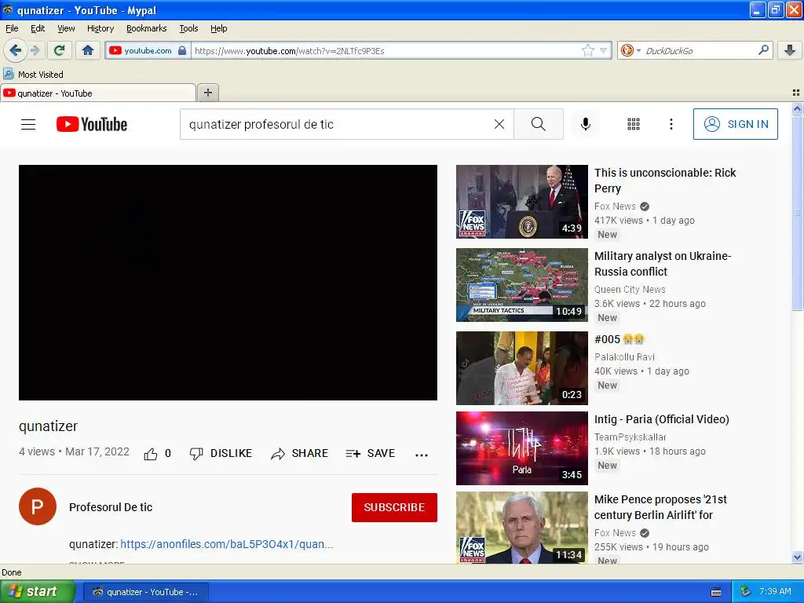Image resolution: width=804 pixels, height=603 pixels.
Task: Open the Most Visited bookmarks folder
Action: [34, 75]
